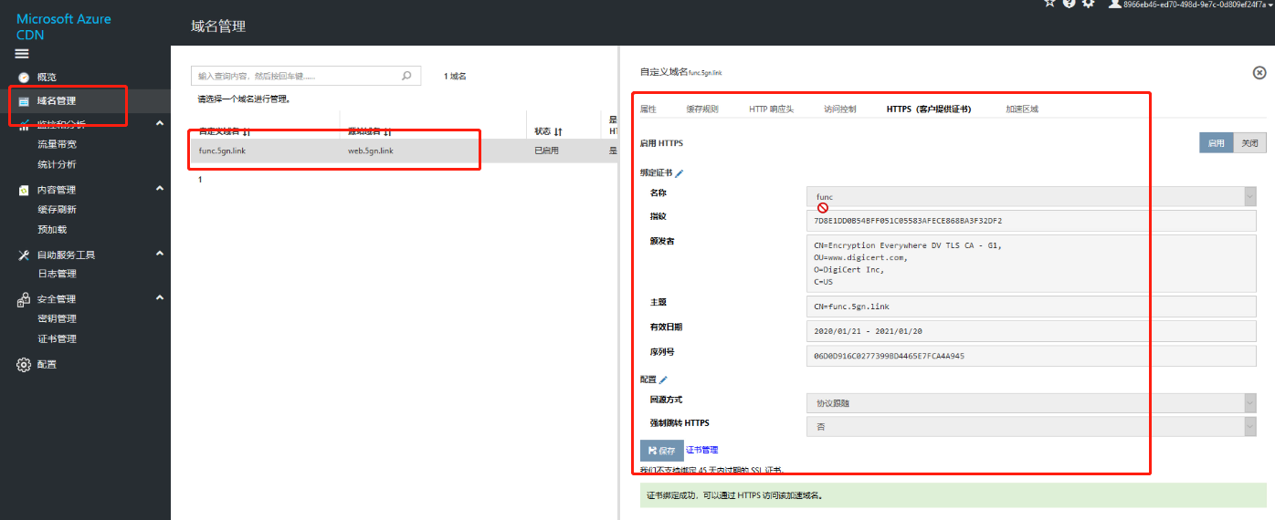The width and height of the screenshot is (1275, 520).
Task: Select the HTTPS (客户提供证书) tab
Action: point(929,109)
